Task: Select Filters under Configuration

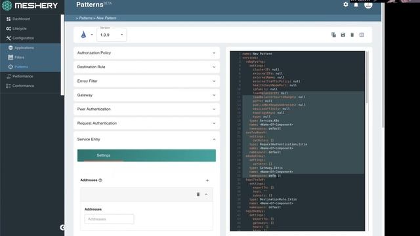Action: click(19, 57)
